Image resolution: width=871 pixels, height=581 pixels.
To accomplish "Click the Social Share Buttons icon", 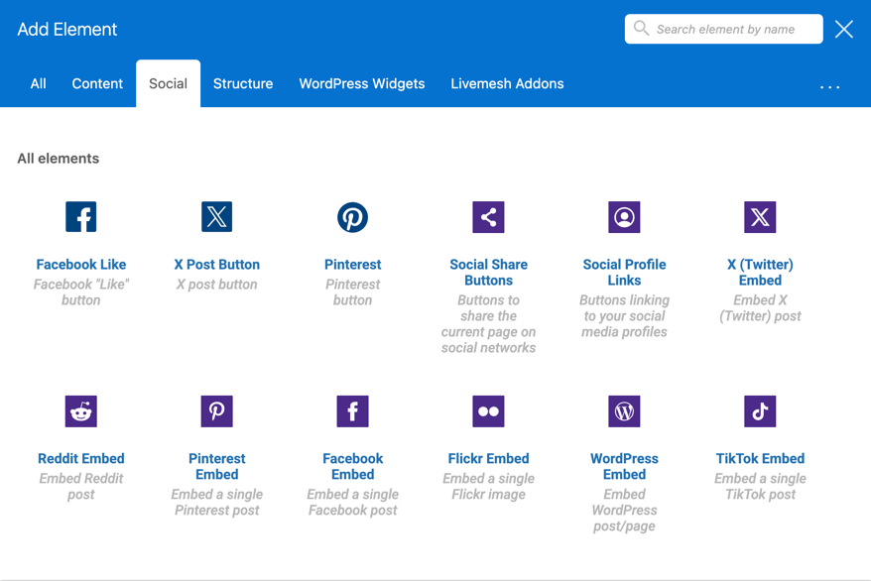I will (x=488, y=216).
